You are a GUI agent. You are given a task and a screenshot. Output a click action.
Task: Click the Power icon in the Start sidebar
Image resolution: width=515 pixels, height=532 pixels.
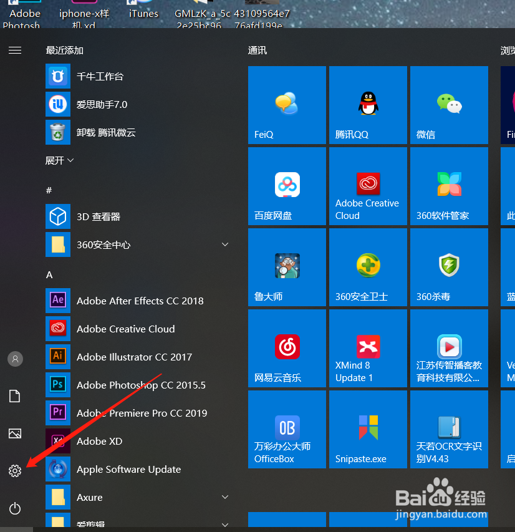point(15,508)
